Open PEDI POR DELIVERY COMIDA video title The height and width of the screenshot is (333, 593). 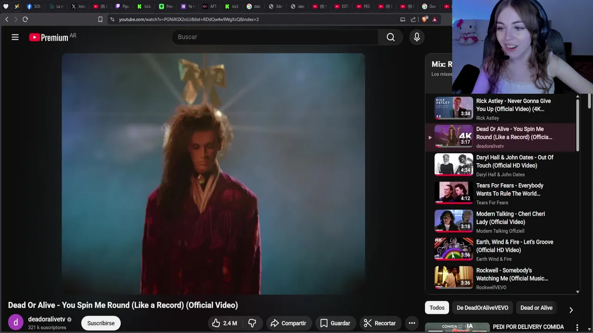point(528,327)
